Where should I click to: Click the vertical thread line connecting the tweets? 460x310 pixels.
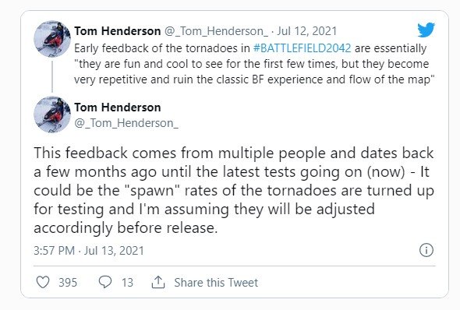(52, 77)
